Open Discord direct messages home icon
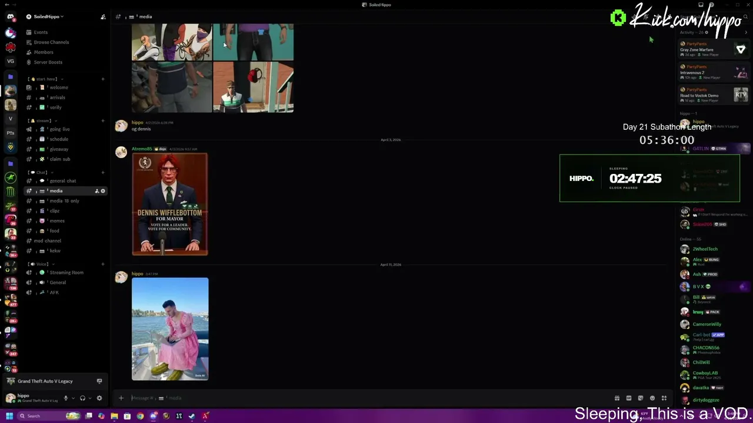This screenshot has width=753, height=423. (x=10, y=17)
